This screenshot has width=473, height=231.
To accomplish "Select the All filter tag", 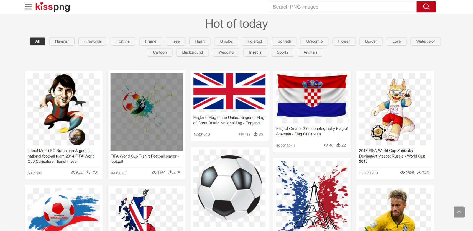I will point(37,41).
